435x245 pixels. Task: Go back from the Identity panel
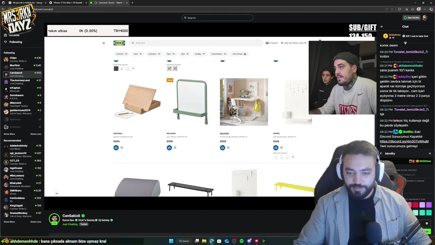(x=381, y=153)
